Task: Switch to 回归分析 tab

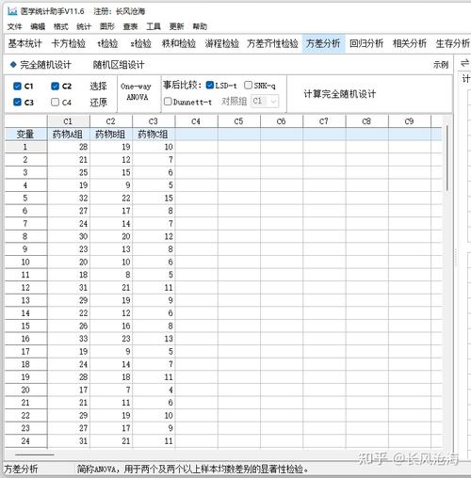Action: 366,43
